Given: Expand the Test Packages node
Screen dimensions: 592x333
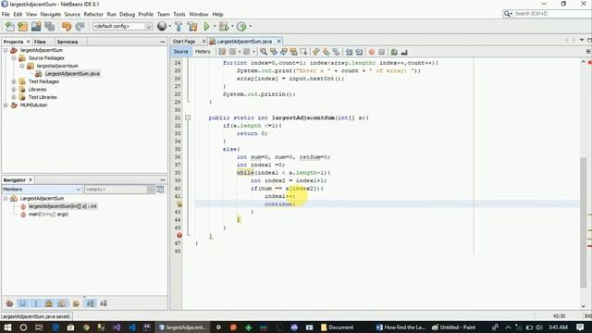Looking at the screenshot, I should click(x=14, y=81).
